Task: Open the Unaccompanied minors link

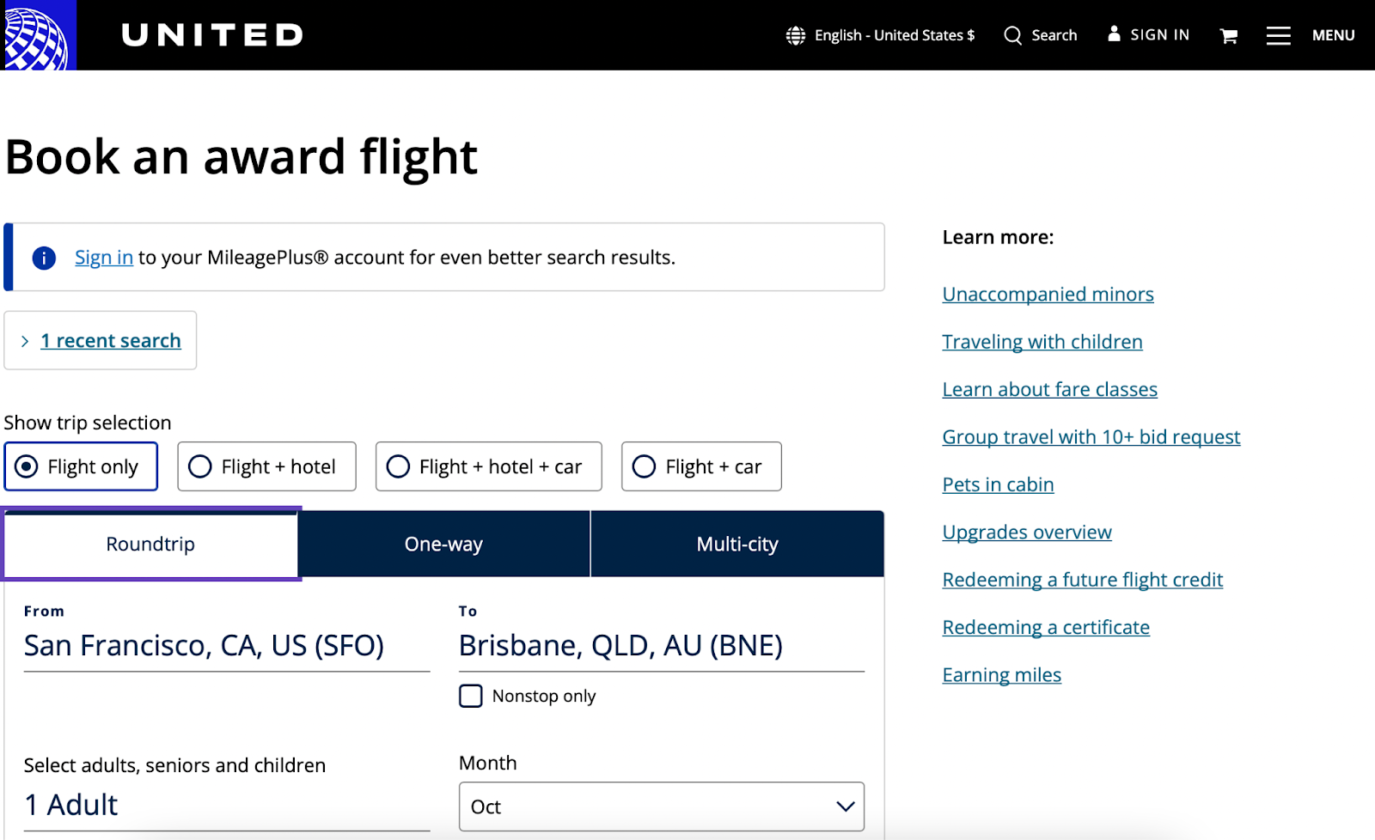Action: pos(1048,294)
